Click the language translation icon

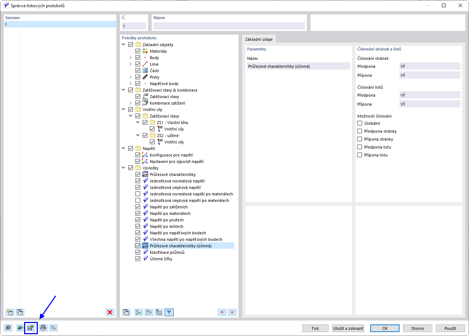click(x=53, y=328)
